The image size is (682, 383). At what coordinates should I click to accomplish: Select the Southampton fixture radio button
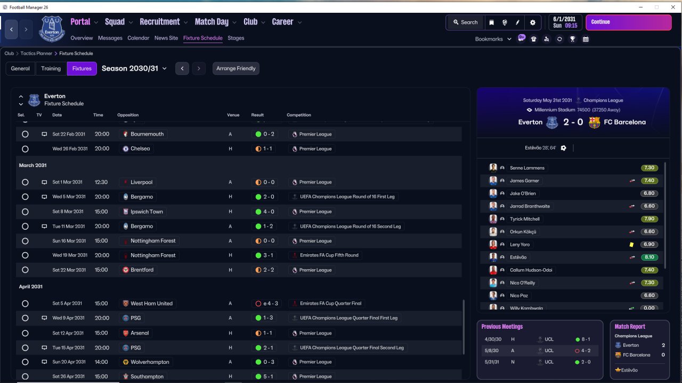(x=25, y=377)
